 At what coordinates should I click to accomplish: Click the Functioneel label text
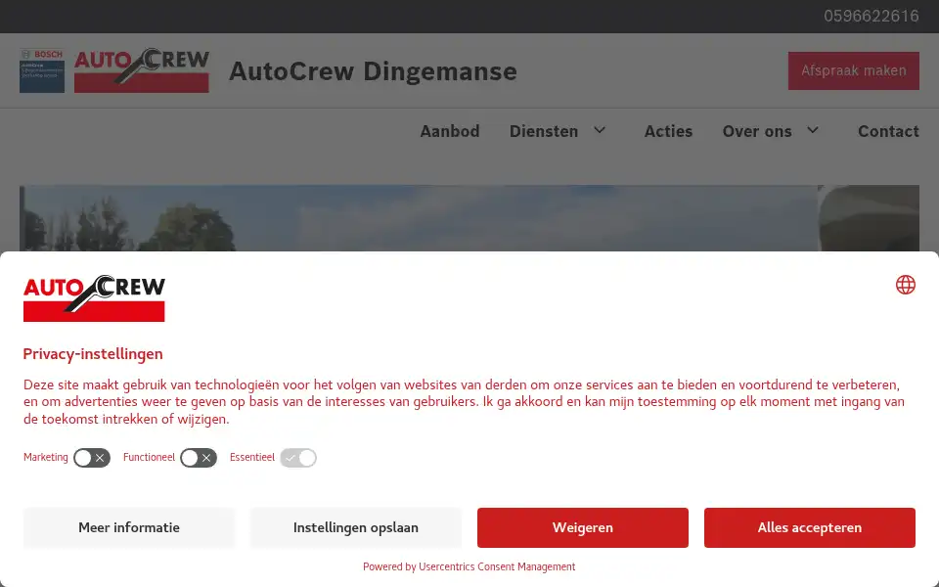tap(149, 457)
